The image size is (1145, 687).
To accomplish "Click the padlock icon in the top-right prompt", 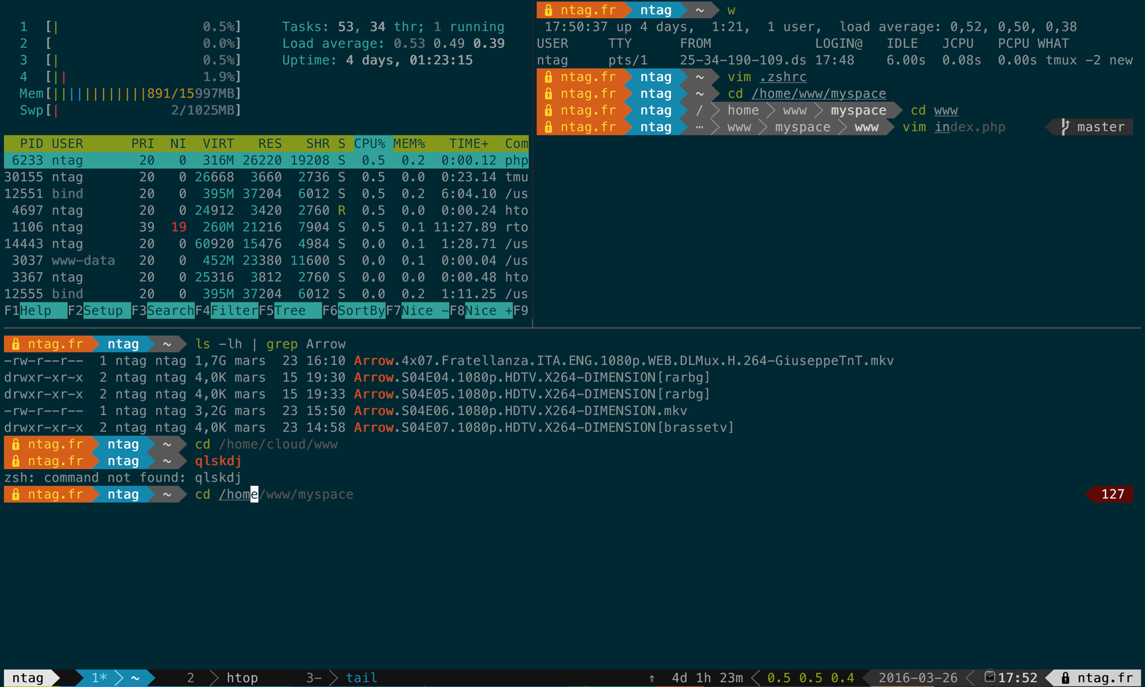I will 548,10.
